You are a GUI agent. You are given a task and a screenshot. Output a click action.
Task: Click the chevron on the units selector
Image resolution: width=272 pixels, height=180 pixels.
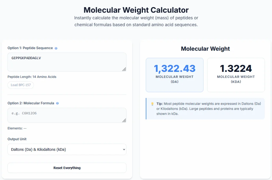pyautogui.click(x=124, y=149)
